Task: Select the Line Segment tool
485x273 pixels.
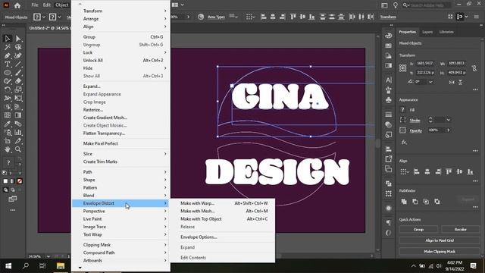Action: (x=18, y=64)
